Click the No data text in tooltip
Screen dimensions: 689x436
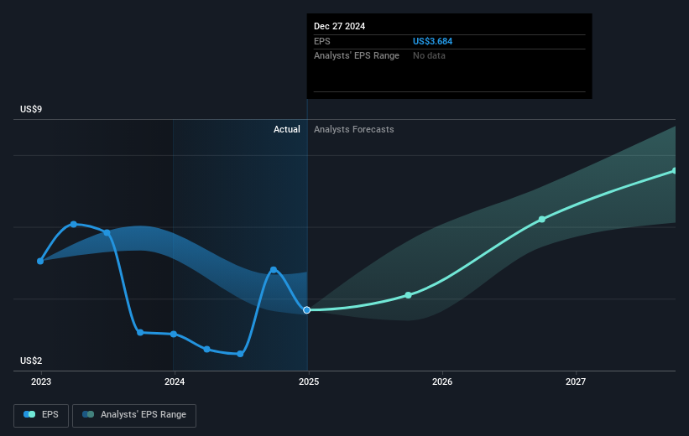429,56
